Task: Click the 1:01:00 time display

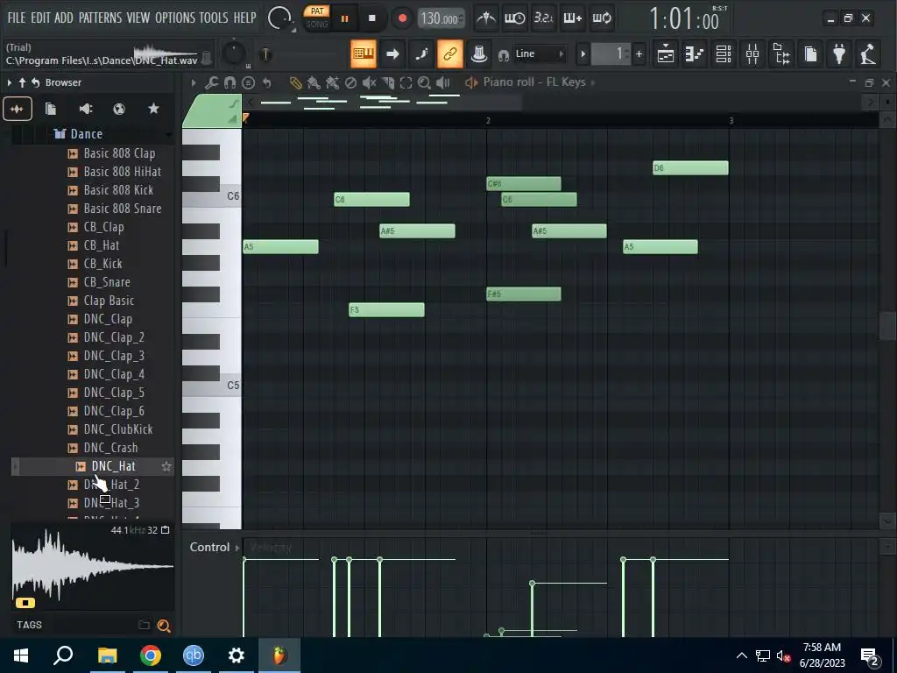Action: coord(685,19)
